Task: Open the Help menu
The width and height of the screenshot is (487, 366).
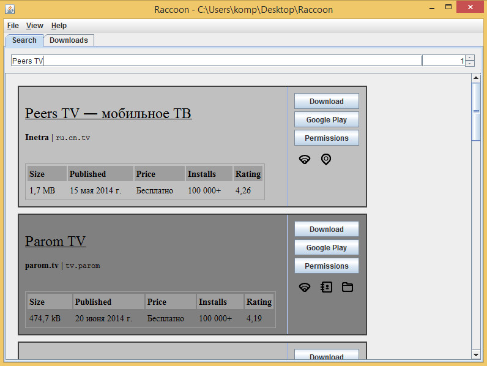Action: [x=59, y=26]
